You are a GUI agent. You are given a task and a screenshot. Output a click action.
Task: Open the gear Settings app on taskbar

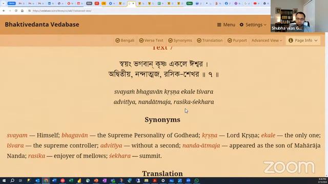[163, 180]
